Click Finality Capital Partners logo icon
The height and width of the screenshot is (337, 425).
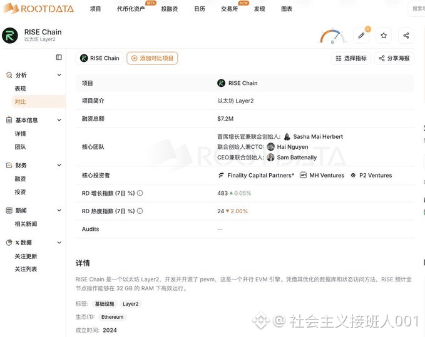[x=221, y=176]
